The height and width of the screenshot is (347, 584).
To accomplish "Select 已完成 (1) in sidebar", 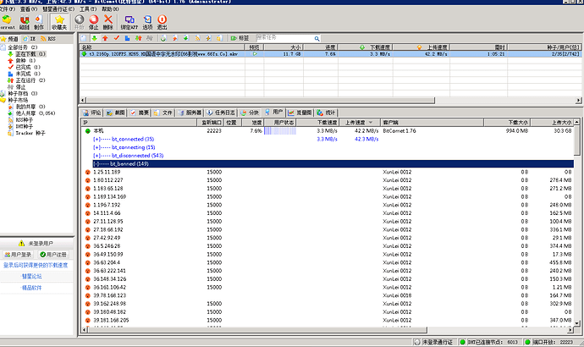I will (x=25, y=68).
